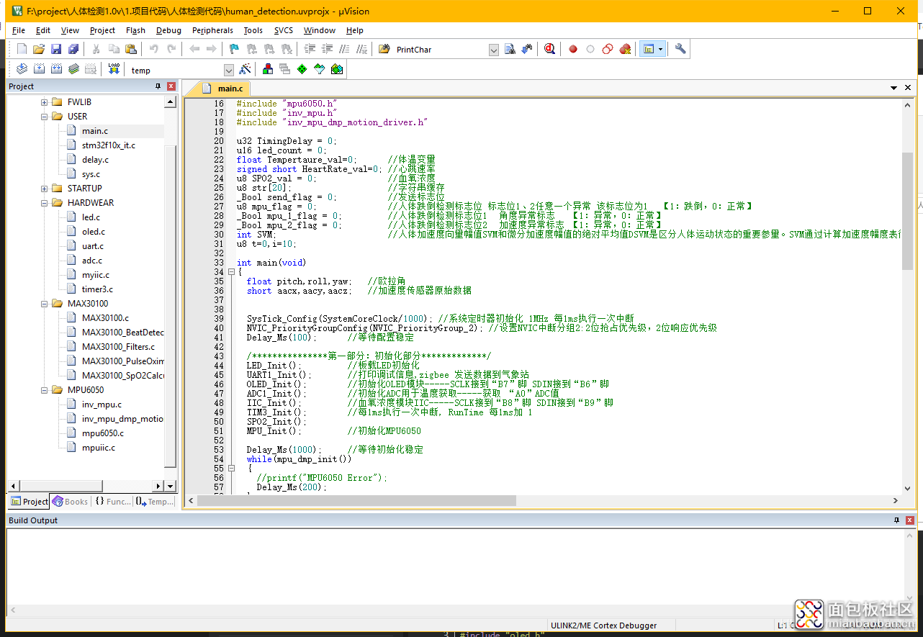923x637 pixels.
Task: Open Manage Project Items cubes icon
Action: (268, 69)
